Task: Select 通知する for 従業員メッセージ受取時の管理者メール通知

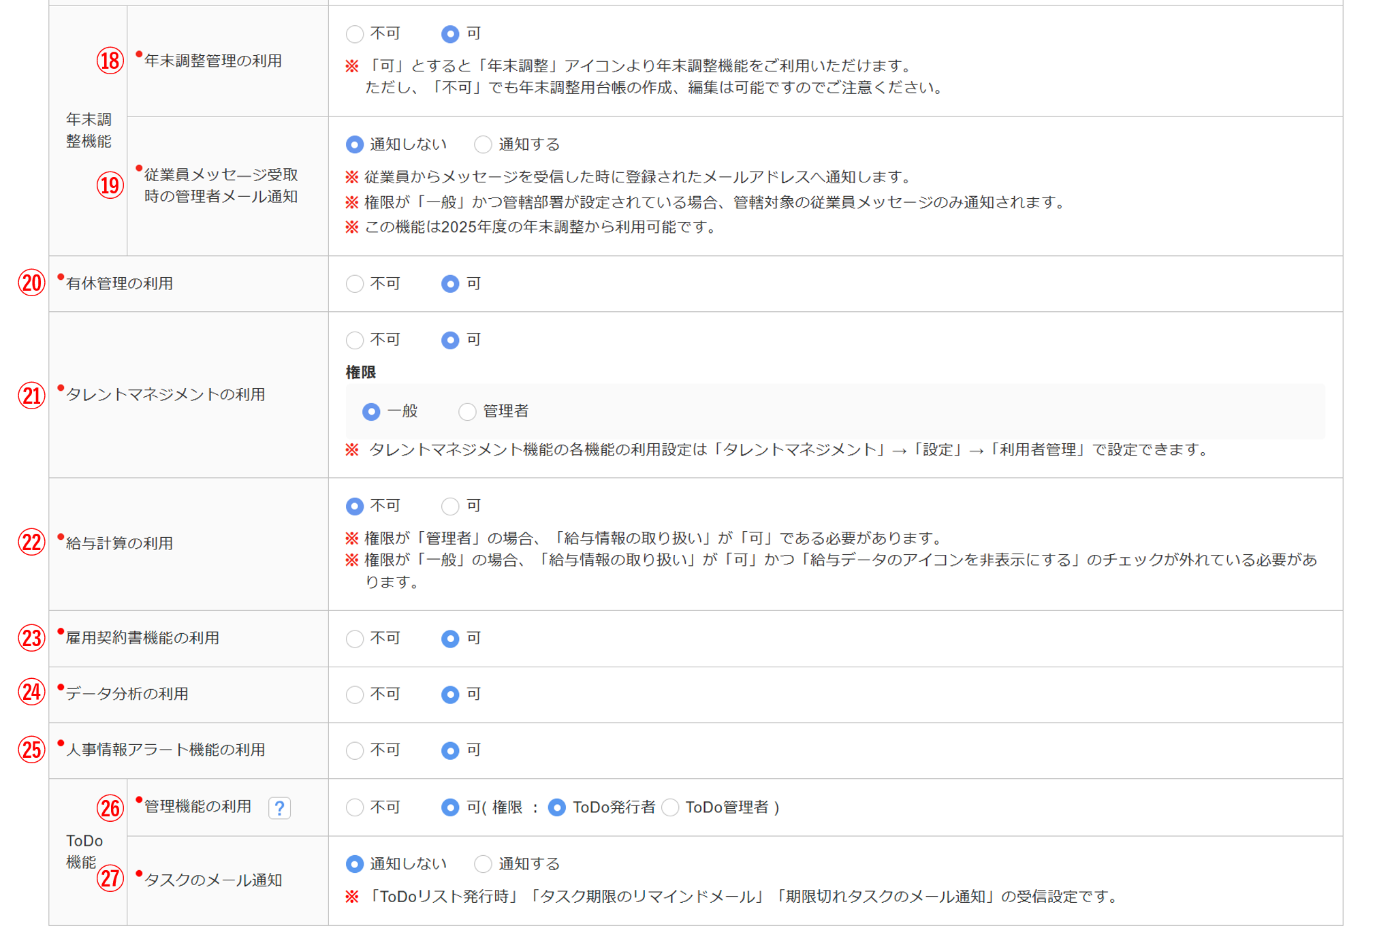Action: click(x=483, y=144)
